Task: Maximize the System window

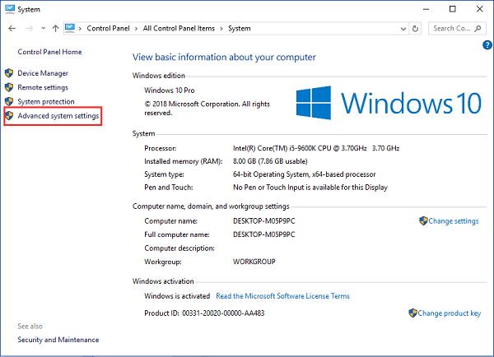Action: pos(452,9)
